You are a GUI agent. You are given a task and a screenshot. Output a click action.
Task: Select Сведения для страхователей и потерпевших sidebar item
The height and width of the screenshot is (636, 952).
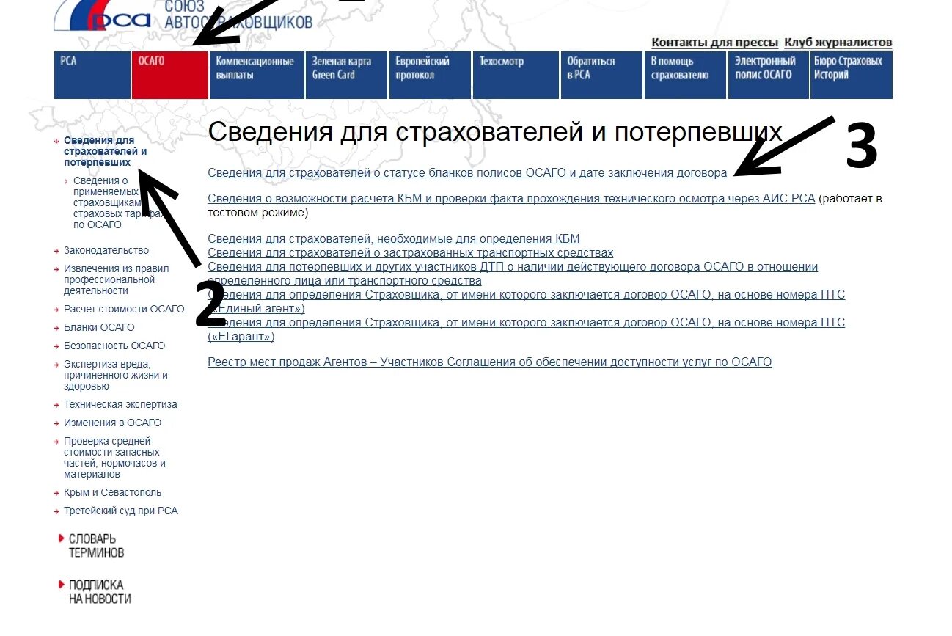[105, 151]
